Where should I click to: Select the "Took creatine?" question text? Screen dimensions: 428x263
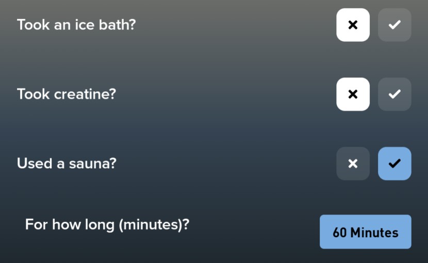pyautogui.click(x=67, y=94)
